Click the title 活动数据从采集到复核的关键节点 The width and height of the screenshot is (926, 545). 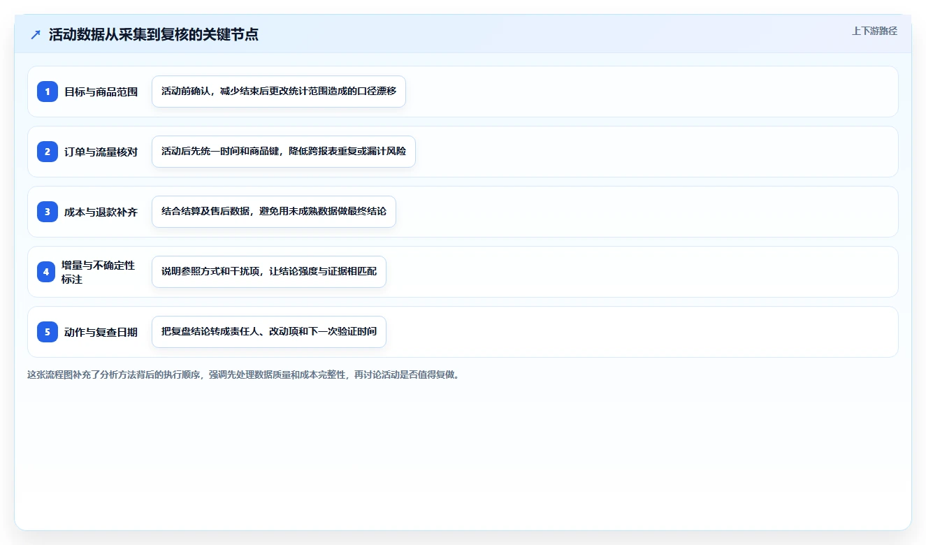point(154,34)
